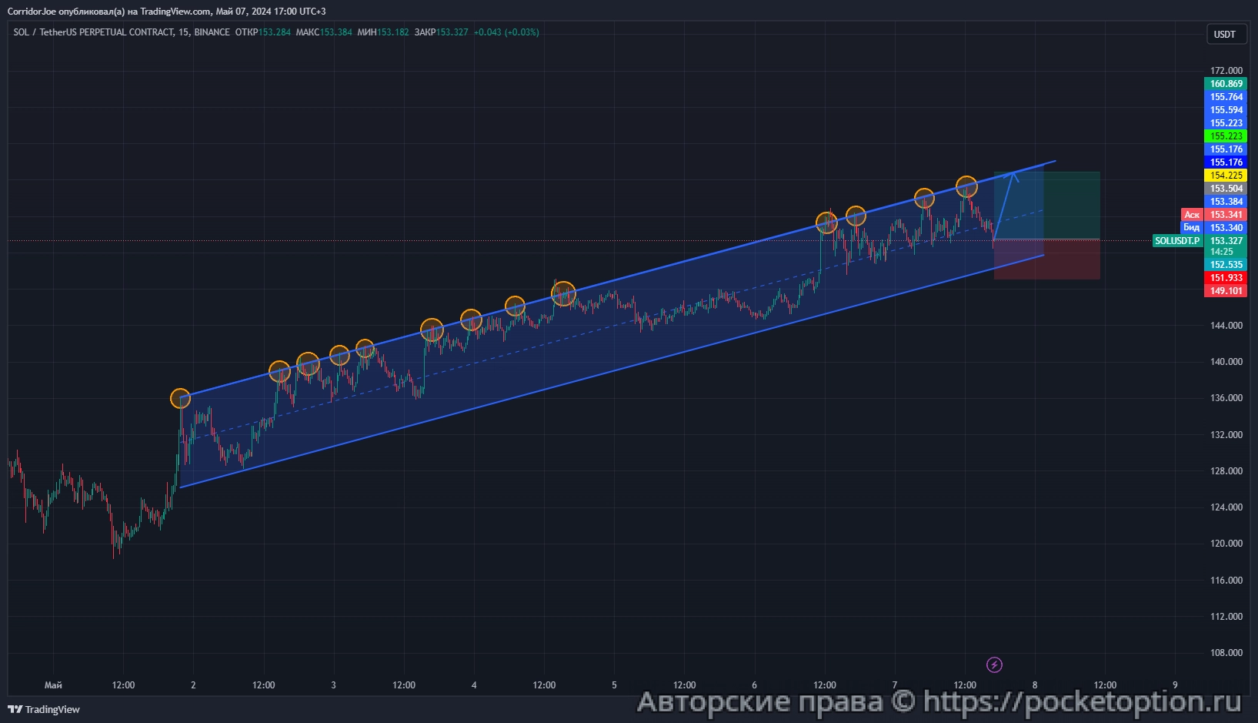Image resolution: width=1258 pixels, height=723 pixels.
Task: Click the TradingView logo in bottom corner
Action: pyautogui.click(x=44, y=709)
